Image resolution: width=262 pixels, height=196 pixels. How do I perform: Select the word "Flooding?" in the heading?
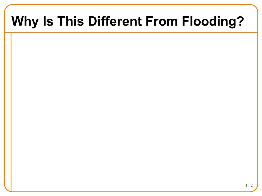213,22
